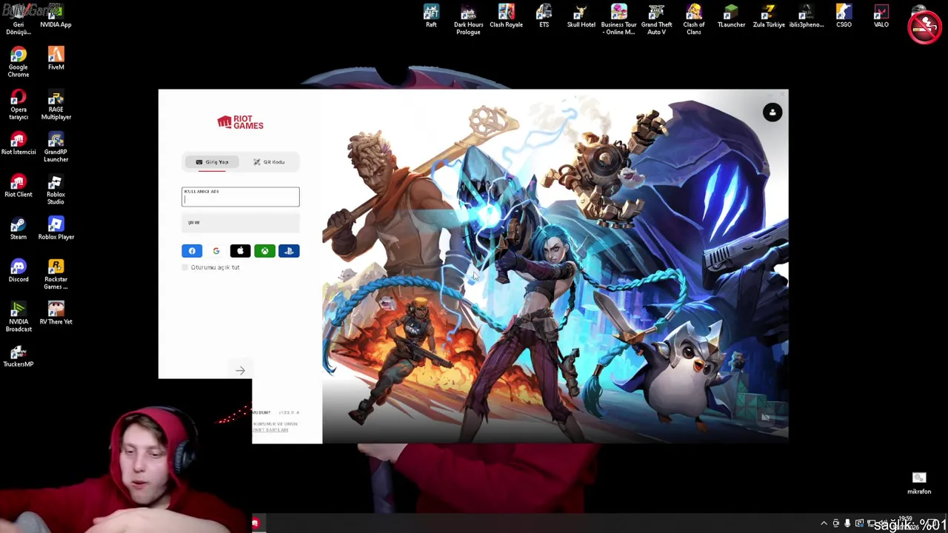This screenshot has width=948, height=533.
Task: Select the Riot Client desktop icon
Action: coord(19,186)
